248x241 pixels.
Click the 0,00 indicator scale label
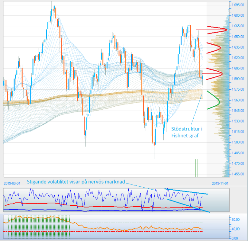[235, 238]
